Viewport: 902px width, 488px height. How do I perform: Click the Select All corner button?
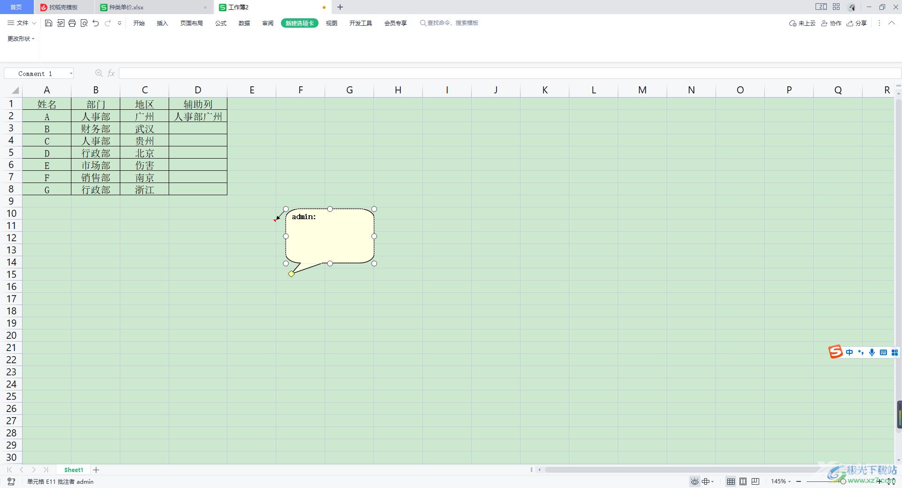(x=15, y=90)
